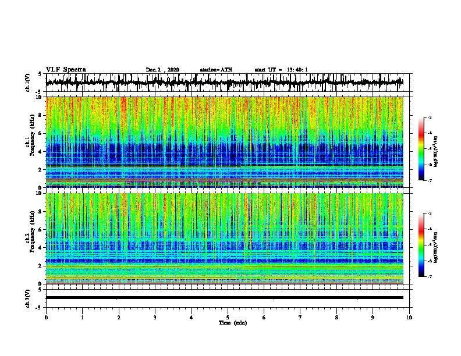The width and height of the screenshot is (461, 356).
Task: Click the "Time (min)" axis label
Action: (233, 323)
